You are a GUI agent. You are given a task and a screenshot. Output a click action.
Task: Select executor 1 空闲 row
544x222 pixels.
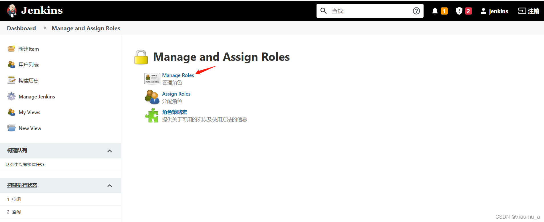(61, 199)
